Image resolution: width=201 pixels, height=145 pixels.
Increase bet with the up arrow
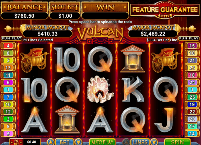pyautogui.click(x=51, y=142)
